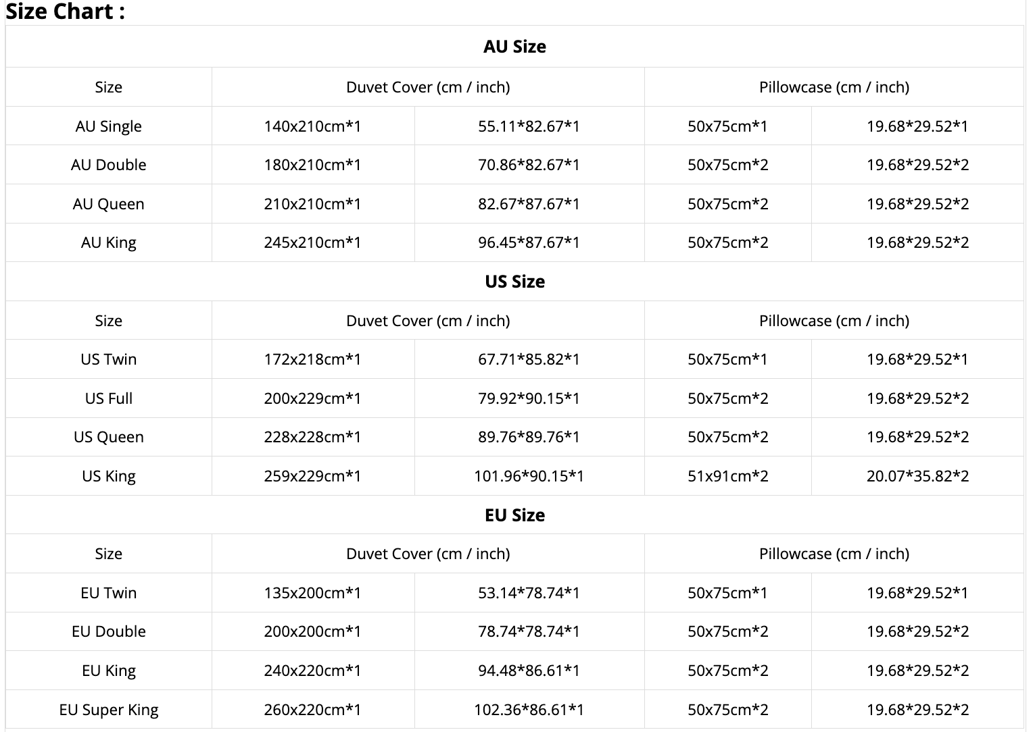
Task: Click the 51x91cm*2 pillowcase cell
Action: coord(727,476)
